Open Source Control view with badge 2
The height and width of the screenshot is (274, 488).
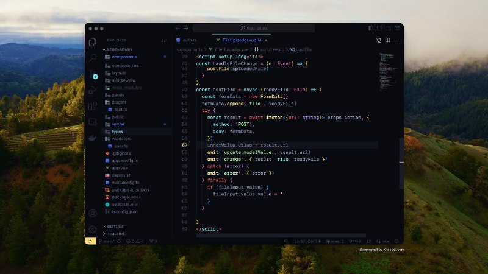[x=93, y=74]
